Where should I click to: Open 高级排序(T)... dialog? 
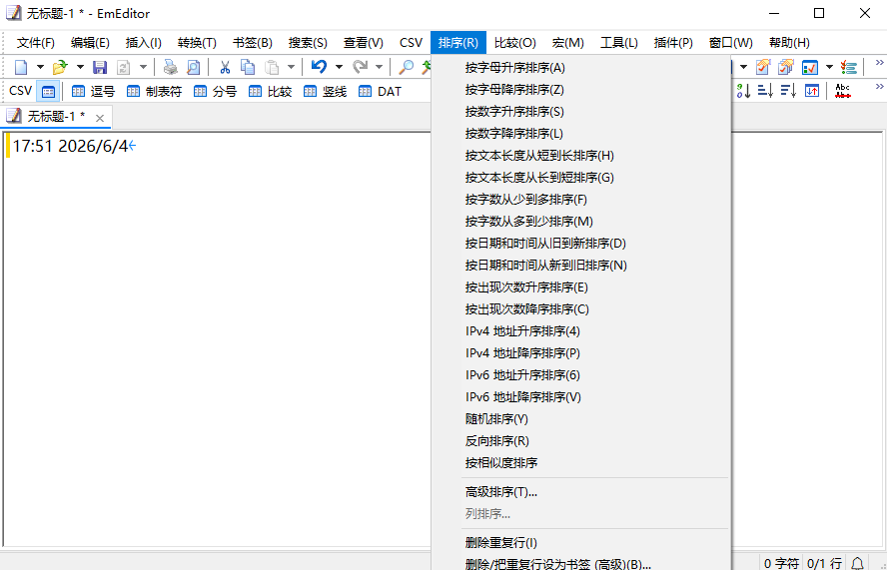point(581,492)
